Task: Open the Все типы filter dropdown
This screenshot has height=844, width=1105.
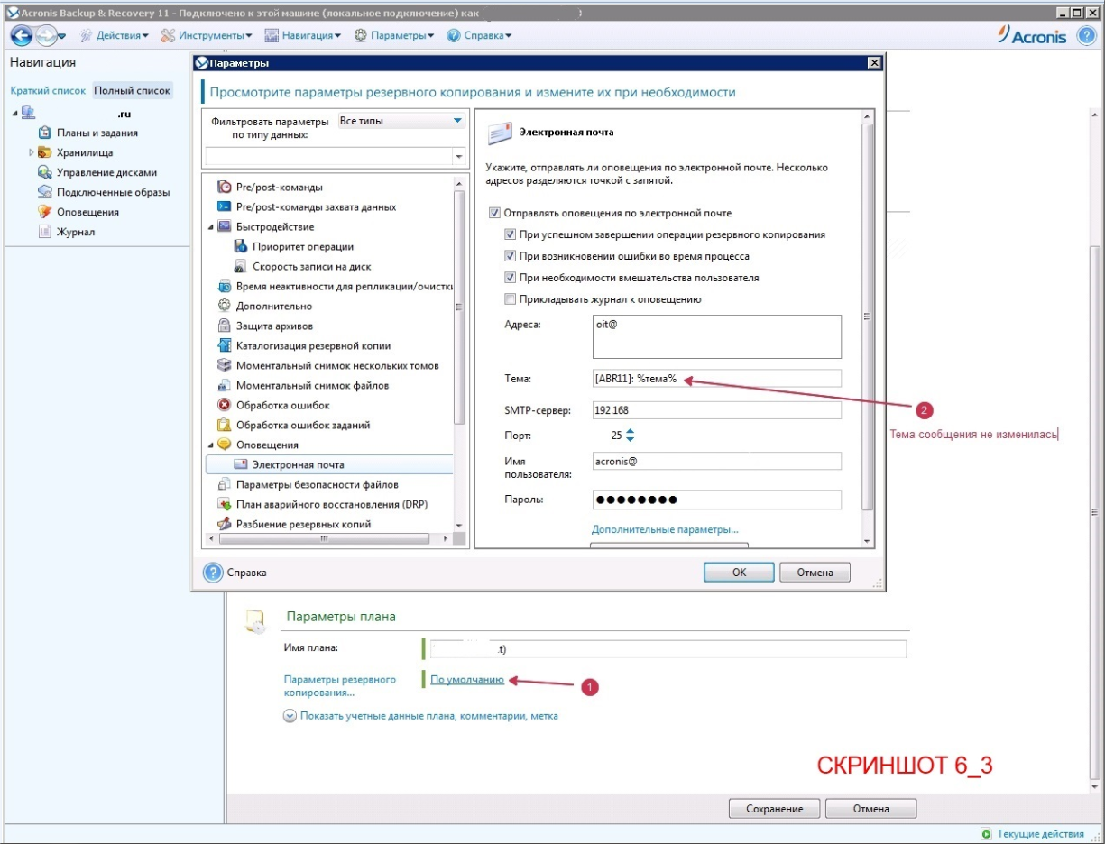Action: point(401,120)
